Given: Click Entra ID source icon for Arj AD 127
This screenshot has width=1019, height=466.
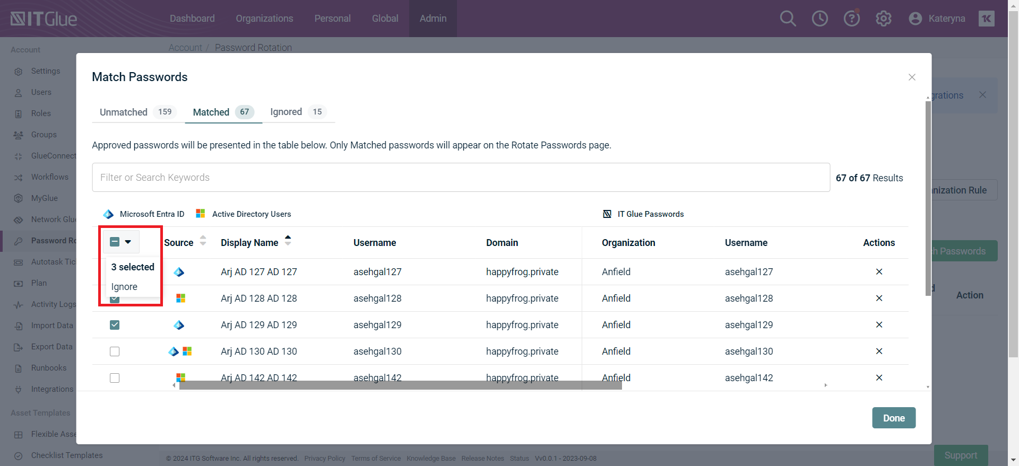Looking at the screenshot, I should 179,272.
